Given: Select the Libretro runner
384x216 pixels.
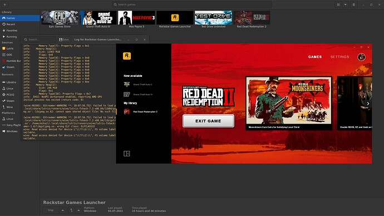Looking at the screenshot, I should tap(11, 82).
